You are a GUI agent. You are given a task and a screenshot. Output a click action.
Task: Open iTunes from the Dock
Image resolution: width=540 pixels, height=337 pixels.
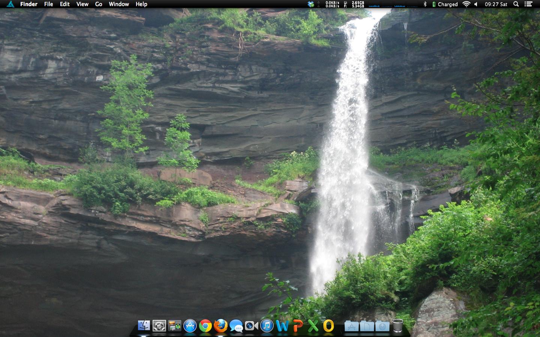pyautogui.click(x=267, y=326)
